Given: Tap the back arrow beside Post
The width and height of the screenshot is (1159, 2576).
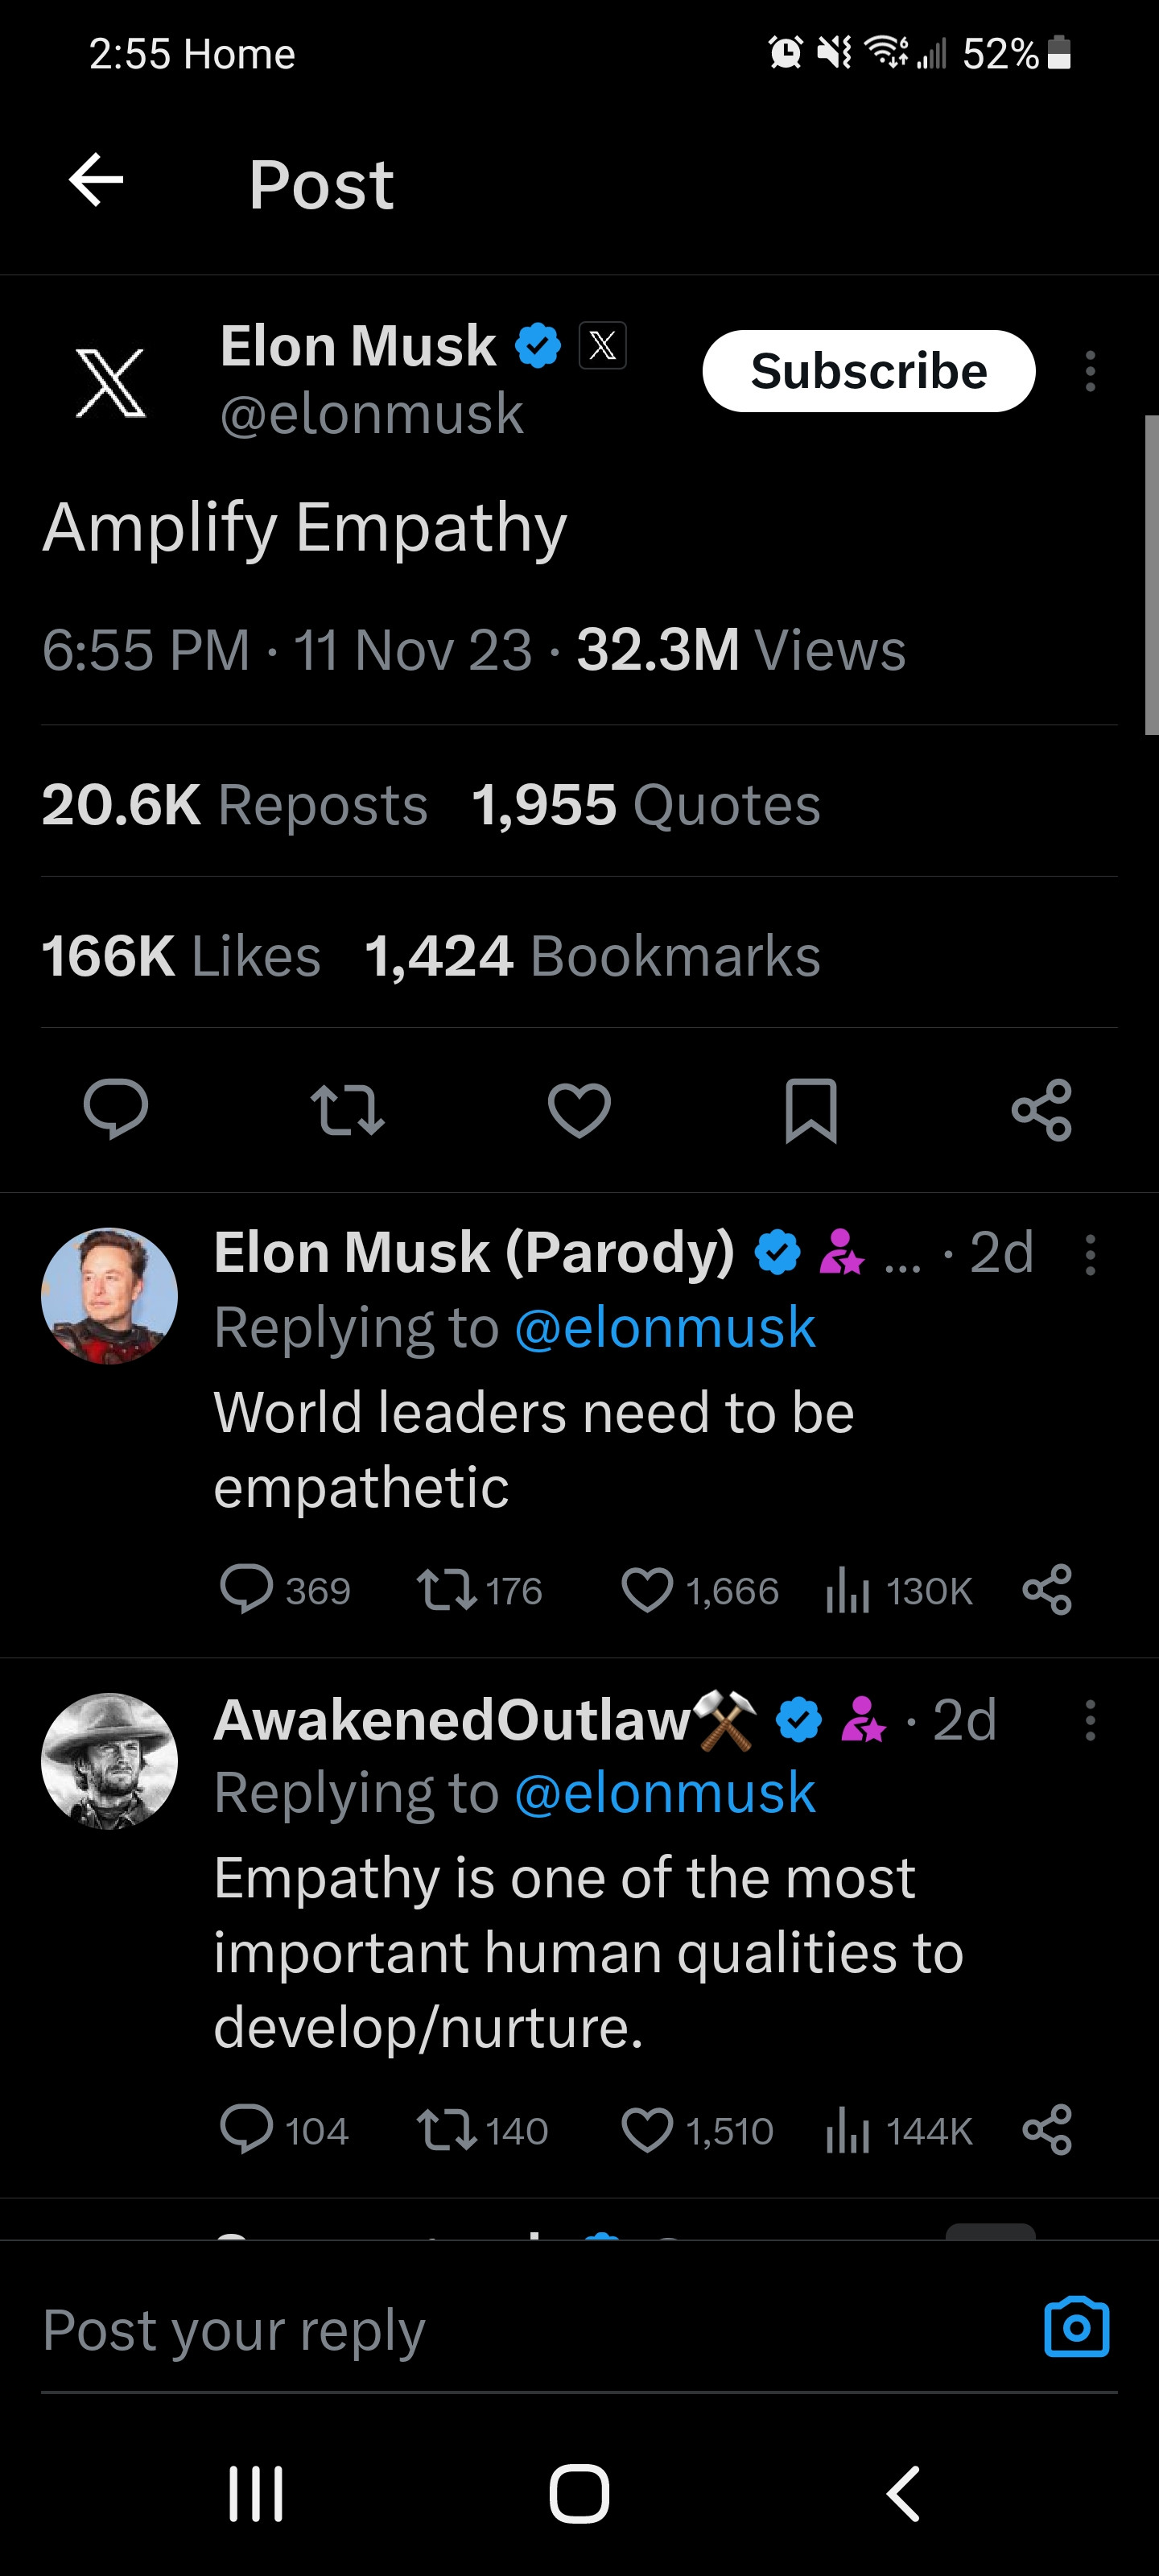Looking at the screenshot, I should 96,181.
